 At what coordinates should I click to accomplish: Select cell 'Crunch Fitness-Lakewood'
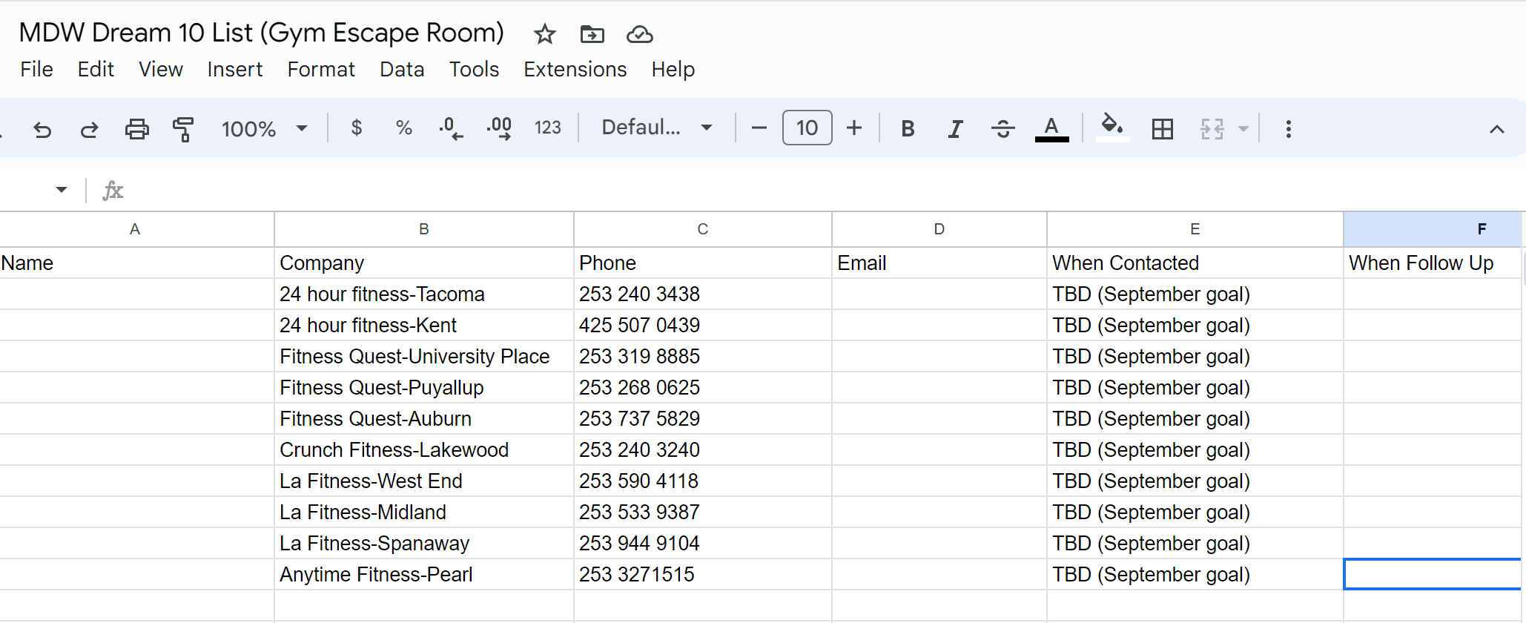click(424, 450)
